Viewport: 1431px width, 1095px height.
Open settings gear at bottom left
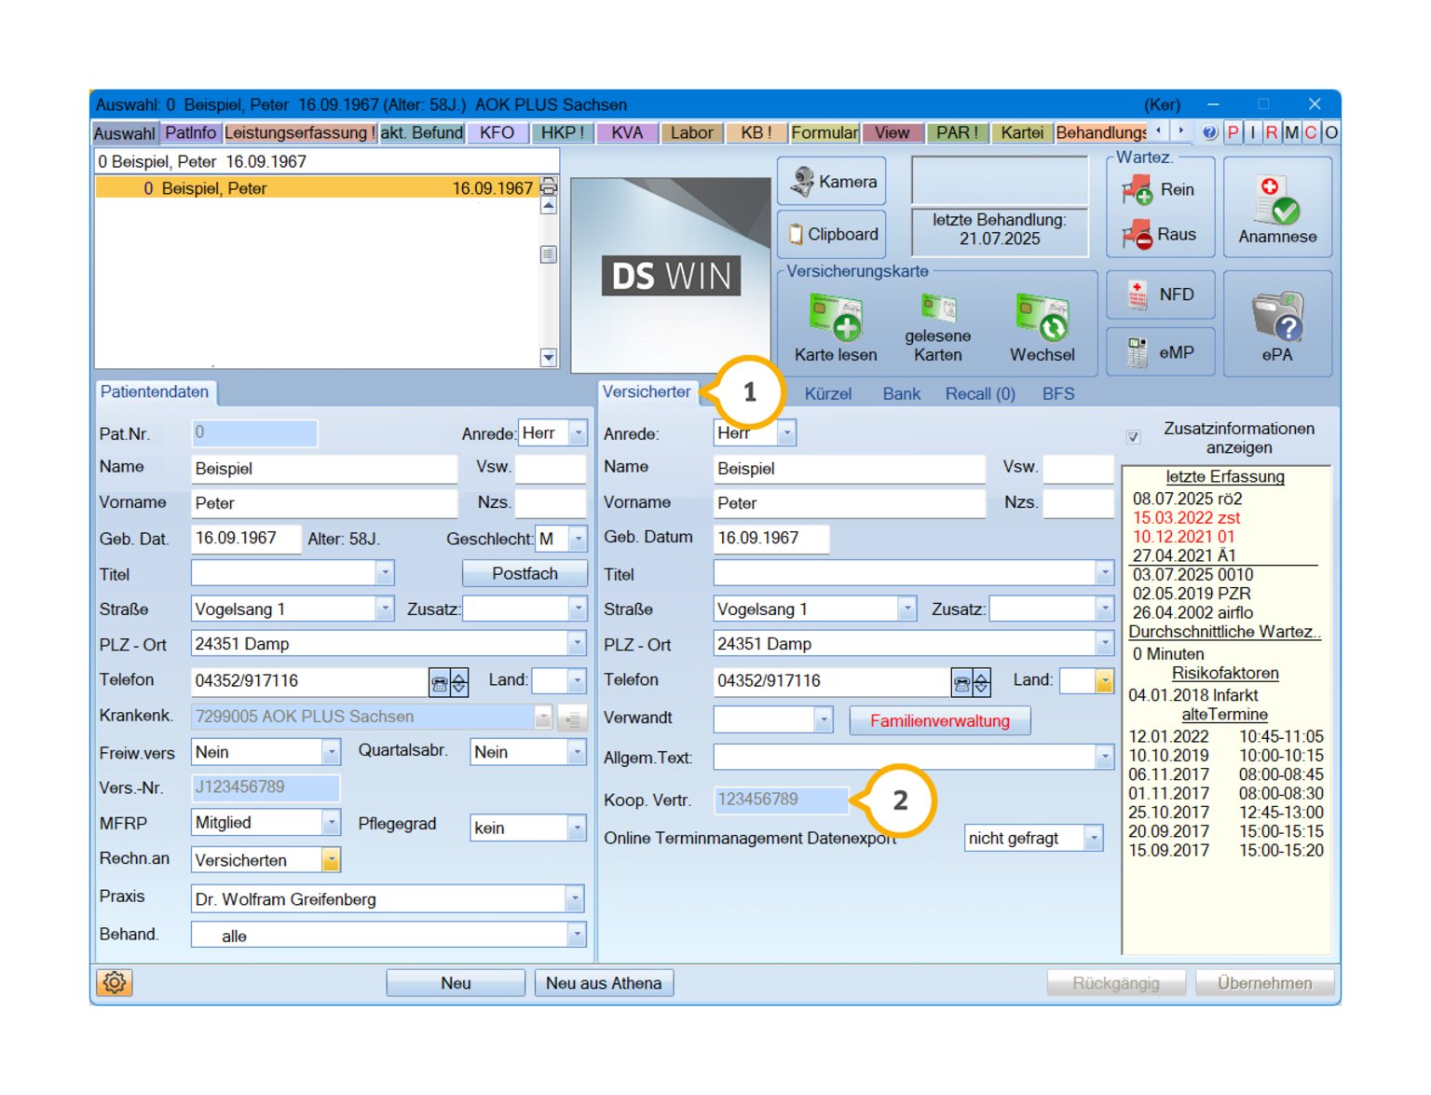[115, 982]
